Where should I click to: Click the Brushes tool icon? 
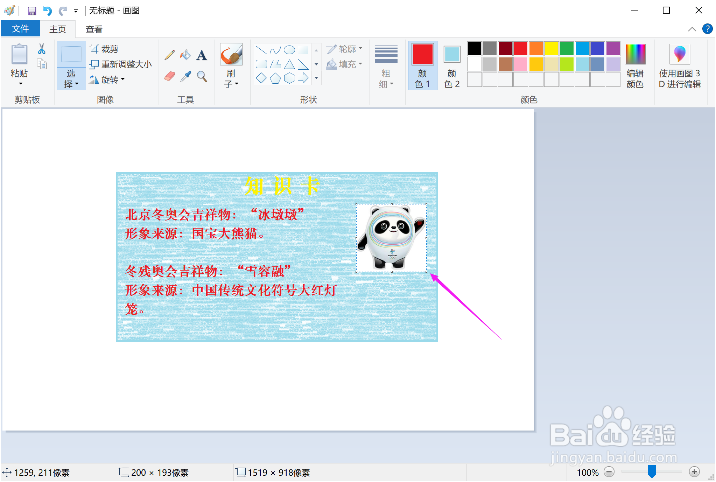[231, 54]
